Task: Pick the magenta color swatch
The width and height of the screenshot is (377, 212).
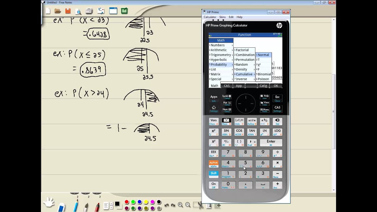Action: 153,202
